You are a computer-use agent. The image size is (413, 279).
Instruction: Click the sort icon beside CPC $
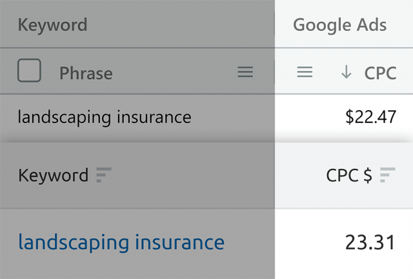[x=387, y=175]
